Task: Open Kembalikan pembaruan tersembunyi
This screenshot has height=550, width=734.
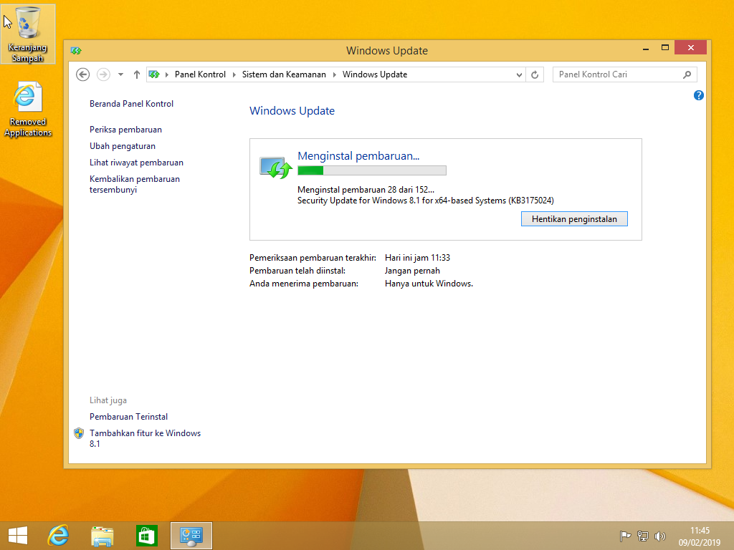Action: coord(134,184)
